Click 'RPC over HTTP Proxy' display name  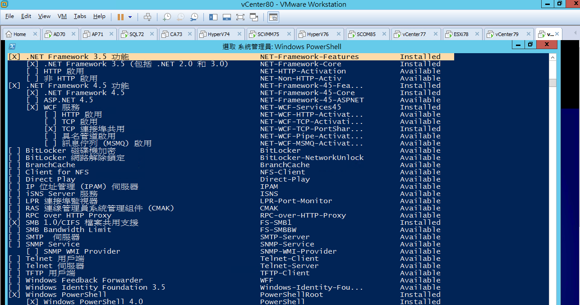(69, 215)
